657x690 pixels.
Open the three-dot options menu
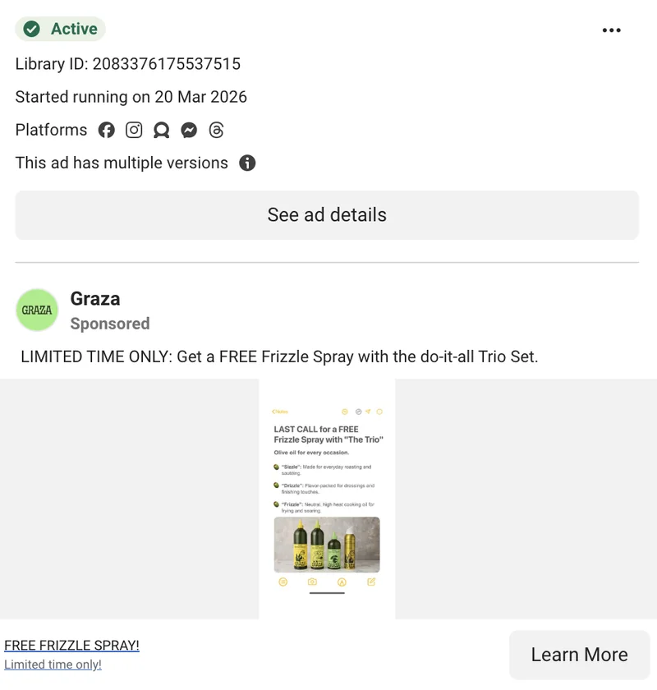coord(612,30)
